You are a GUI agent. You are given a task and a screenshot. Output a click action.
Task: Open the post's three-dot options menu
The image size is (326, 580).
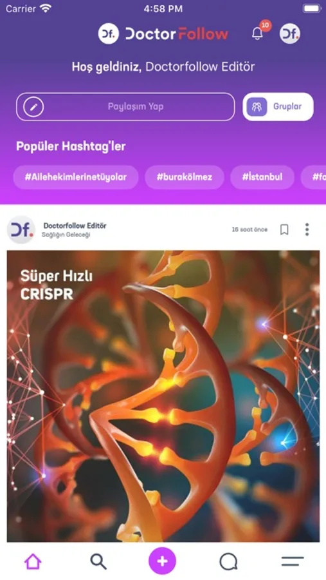click(x=307, y=229)
